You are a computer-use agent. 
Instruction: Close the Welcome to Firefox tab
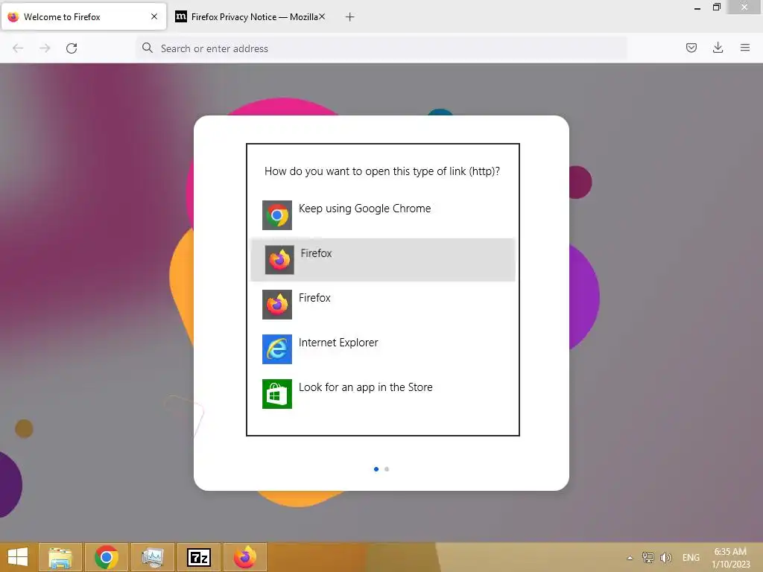click(x=153, y=16)
